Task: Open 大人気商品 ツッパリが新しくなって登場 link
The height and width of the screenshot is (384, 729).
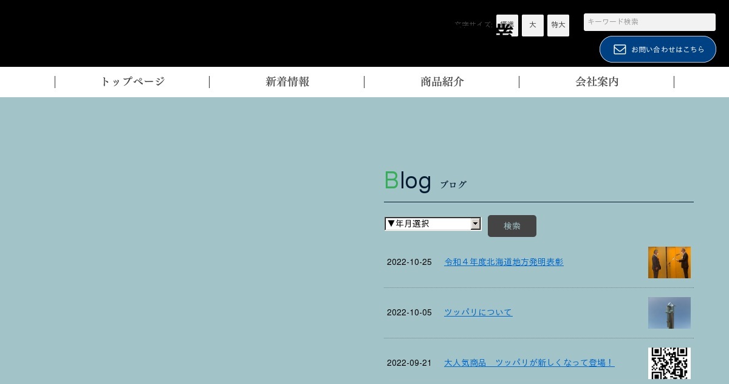Action: (529, 363)
